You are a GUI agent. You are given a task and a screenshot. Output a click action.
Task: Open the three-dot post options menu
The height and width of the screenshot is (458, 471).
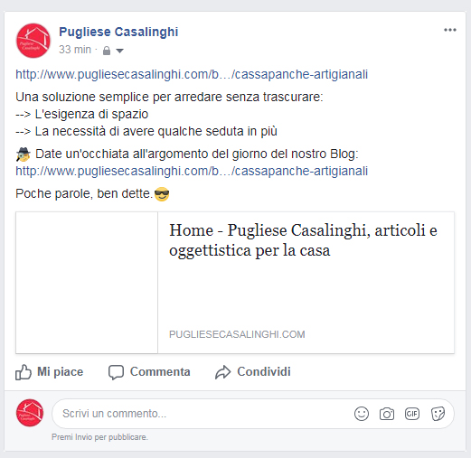tap(450, 30)
